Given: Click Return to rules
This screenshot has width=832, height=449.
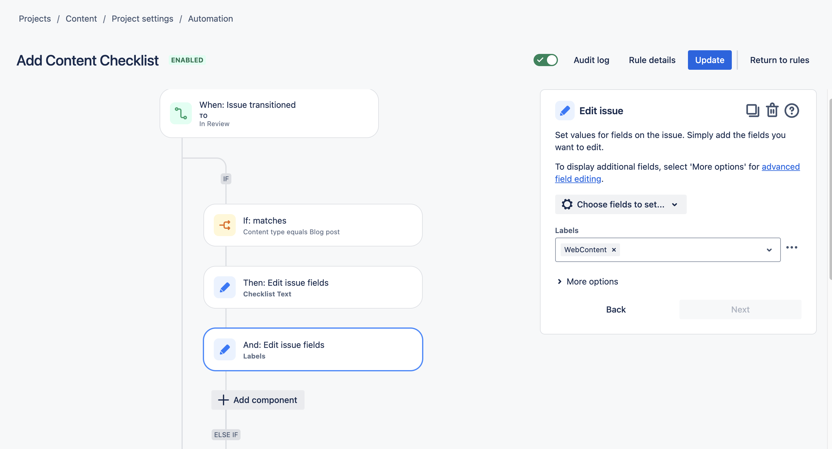Looking at the screenshot, I should tap(779, 60).
